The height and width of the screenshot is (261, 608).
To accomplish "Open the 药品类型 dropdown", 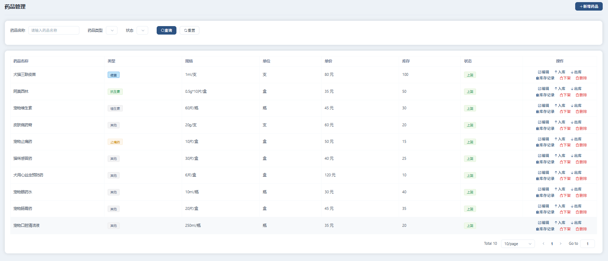I will [x=112, y=30].
